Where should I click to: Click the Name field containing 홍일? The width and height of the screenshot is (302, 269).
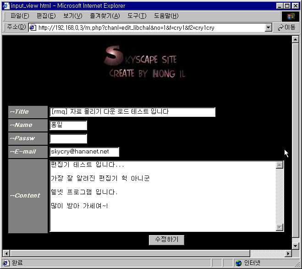point(68,125)
